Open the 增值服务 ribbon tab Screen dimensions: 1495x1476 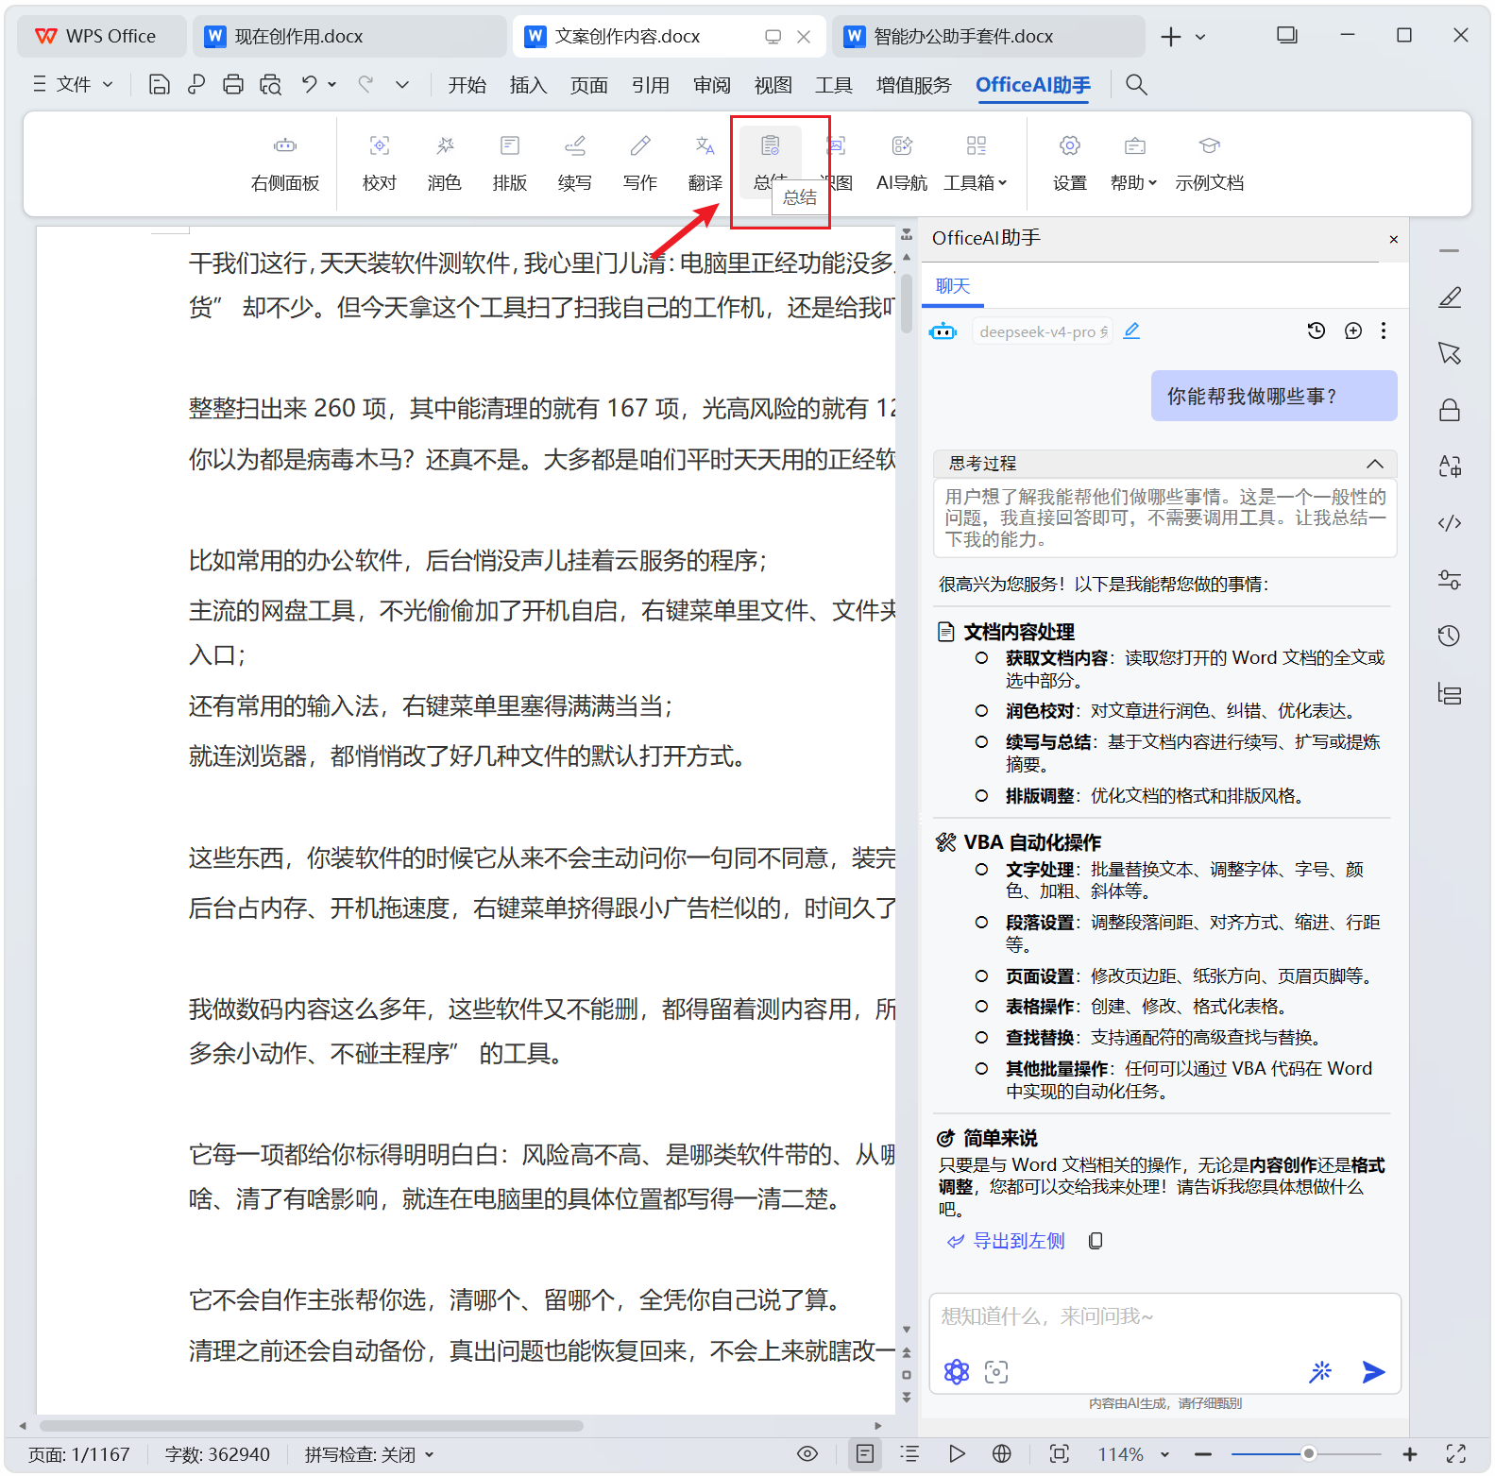click(x=913, y=85)
